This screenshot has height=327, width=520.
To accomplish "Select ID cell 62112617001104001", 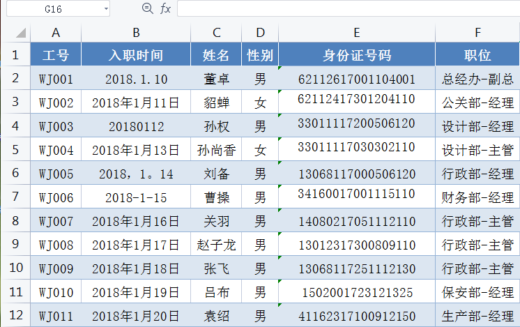I will click(x=357, y=78).
